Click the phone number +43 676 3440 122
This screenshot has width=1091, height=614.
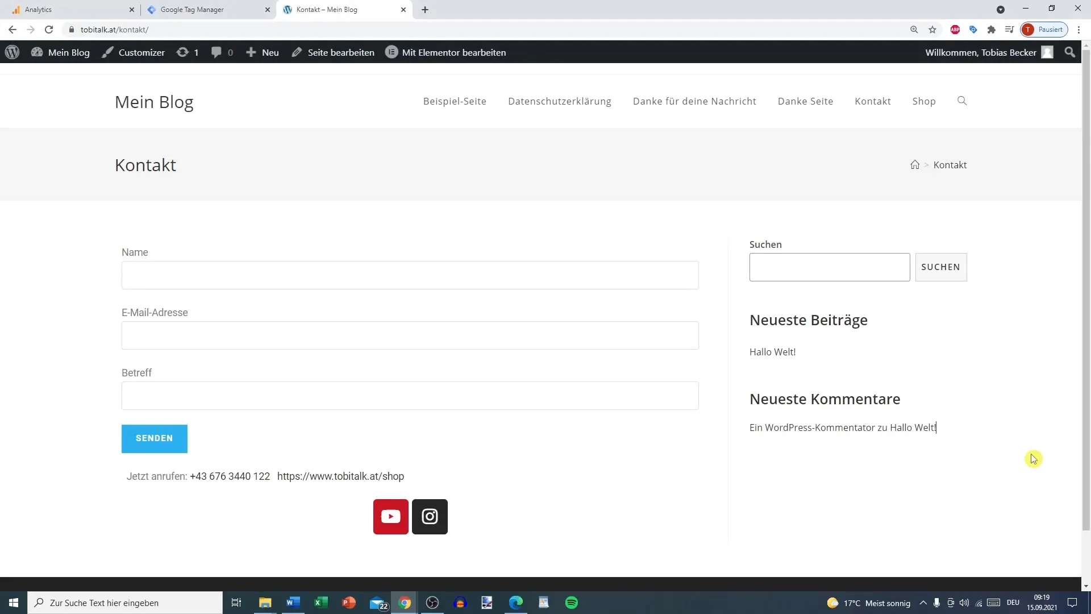[230, 476]
